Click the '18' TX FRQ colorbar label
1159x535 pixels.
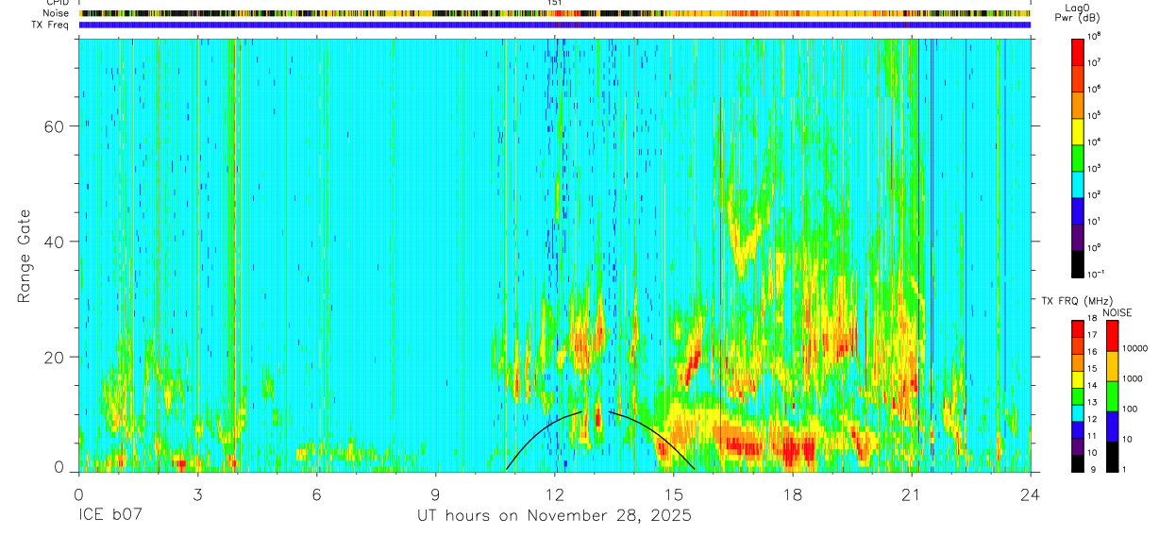(1094, 320)
